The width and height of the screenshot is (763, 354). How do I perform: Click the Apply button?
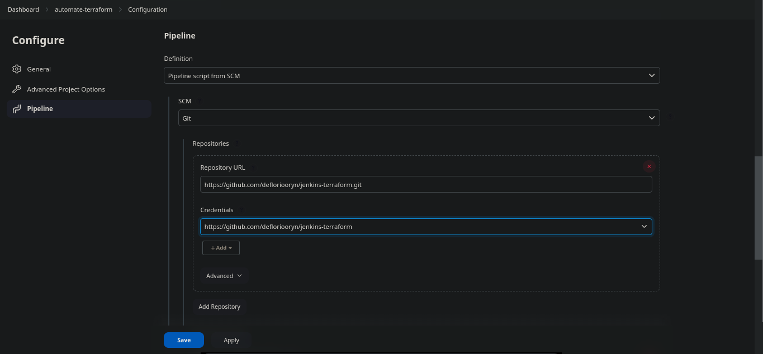tap(231, 340)
